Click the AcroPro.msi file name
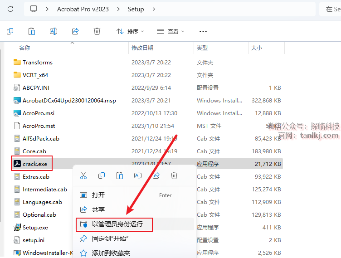This screenshot has width=341, height=258. [x=39, y=113]
